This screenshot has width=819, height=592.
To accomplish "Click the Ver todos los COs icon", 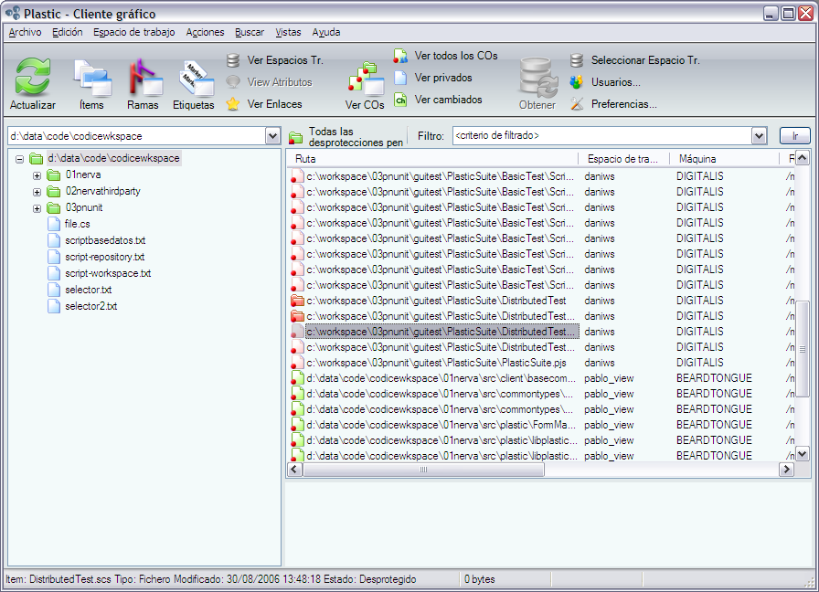I will pyautogui.click(x=400, y=56).
